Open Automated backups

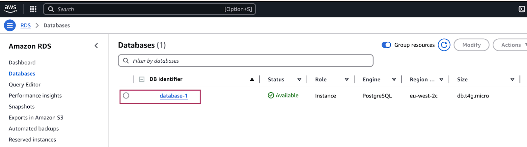coord(34,129)
